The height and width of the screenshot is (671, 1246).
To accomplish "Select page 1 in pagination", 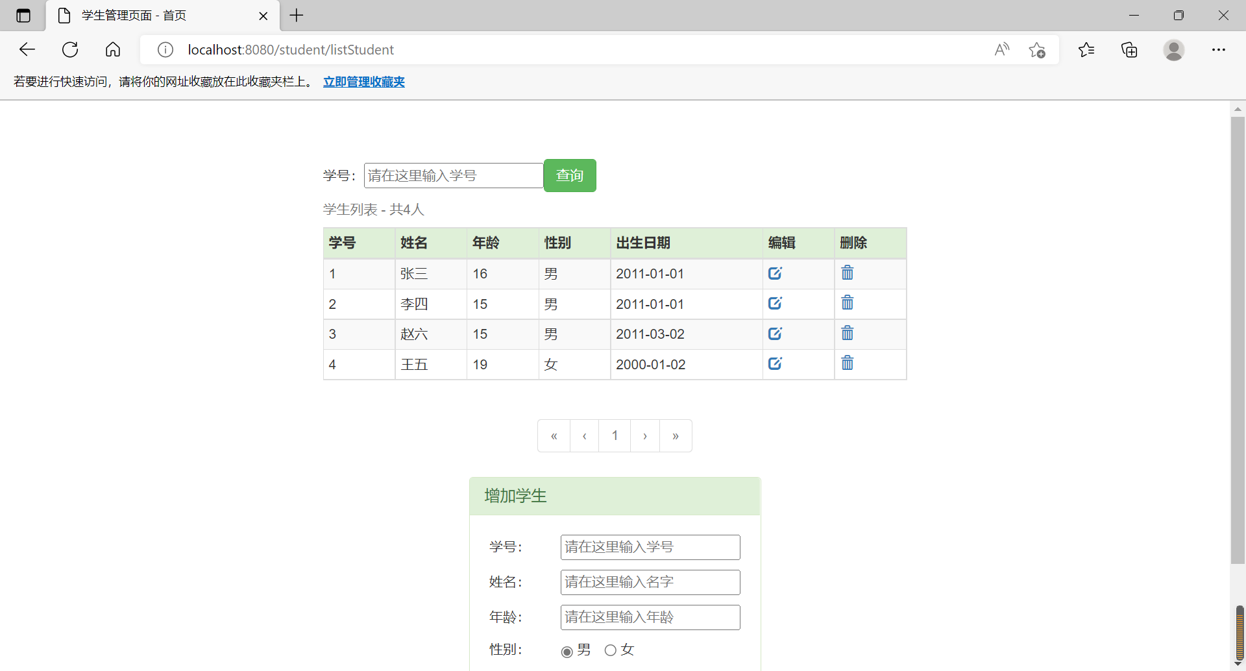I will pos(615,435).
